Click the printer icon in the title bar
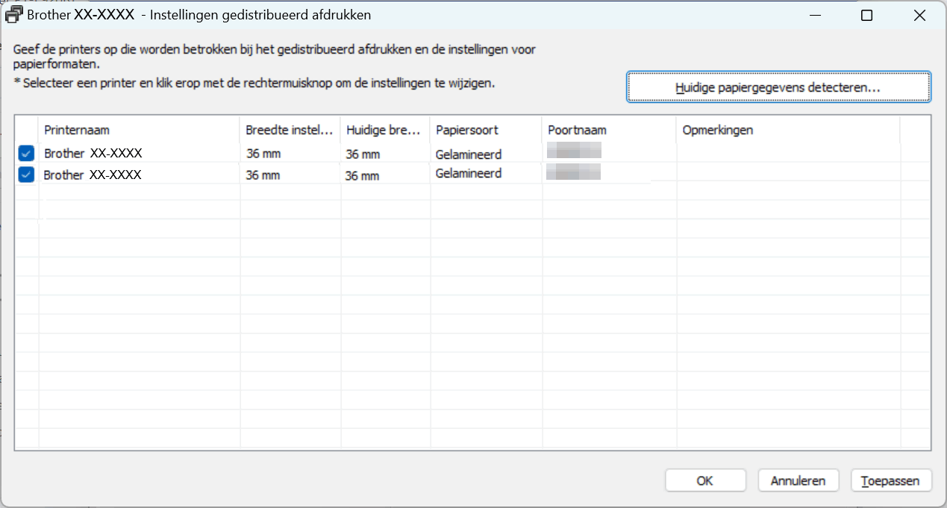Screen dimensions: 947x508 [x=14, y=15]
